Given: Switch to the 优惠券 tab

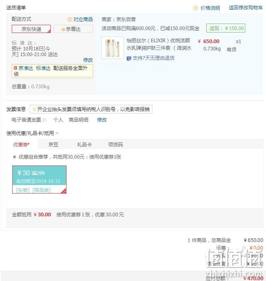Looking at the screenshot, I should tap(21, 144).
